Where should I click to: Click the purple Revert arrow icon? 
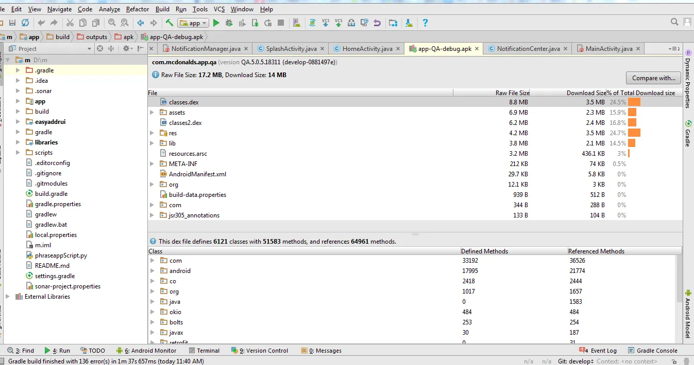pyautogui.click(x=377, y=23)
